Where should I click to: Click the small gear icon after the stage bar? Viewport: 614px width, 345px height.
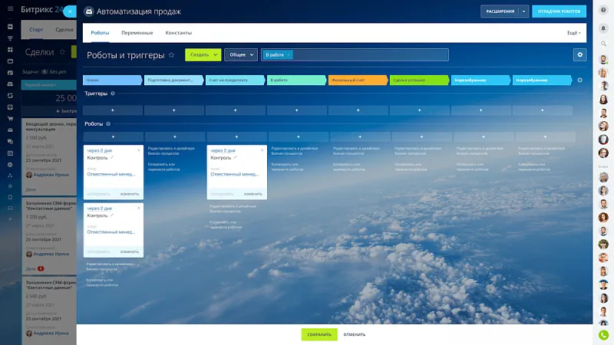pyautogui.click(x=579, y=80)
